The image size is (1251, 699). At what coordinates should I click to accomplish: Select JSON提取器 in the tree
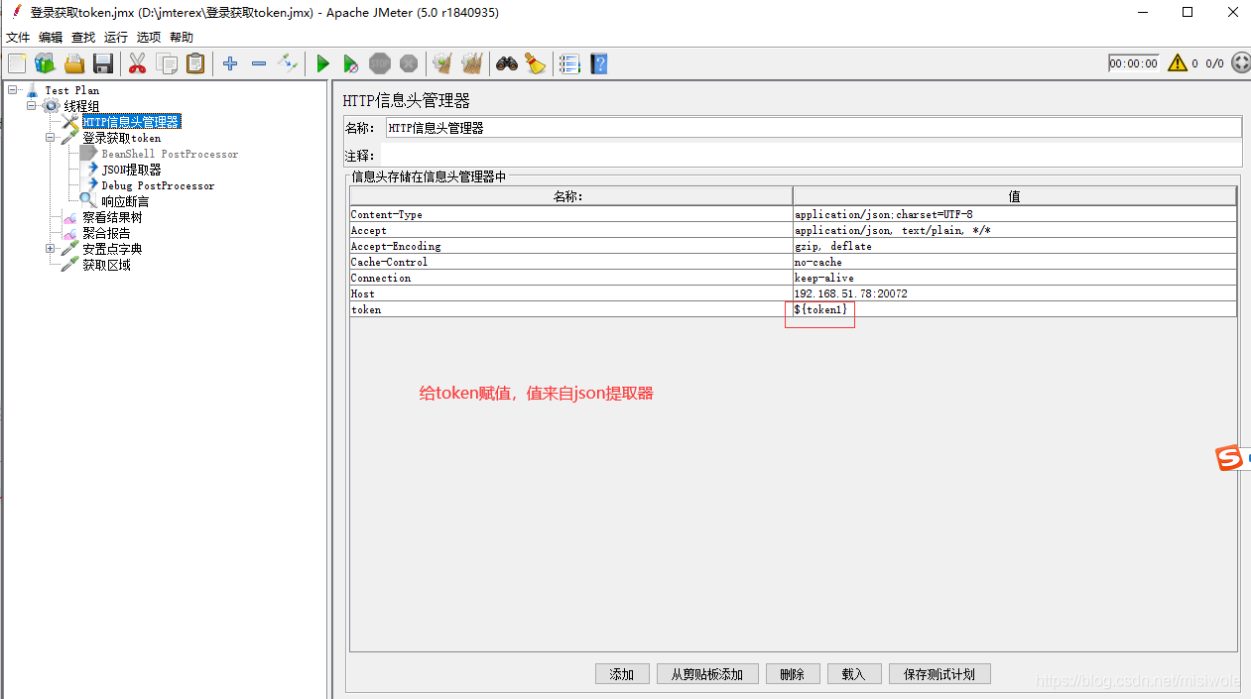[x=131, y=170]
